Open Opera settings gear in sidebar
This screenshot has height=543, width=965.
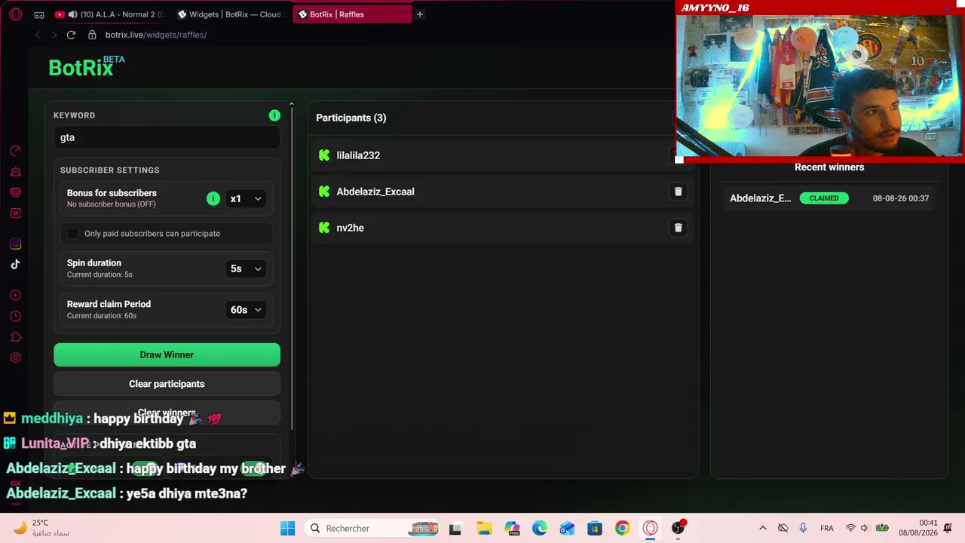coord(15,357)
